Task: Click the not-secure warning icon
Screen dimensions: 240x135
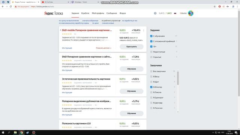Action: point(16,7)
